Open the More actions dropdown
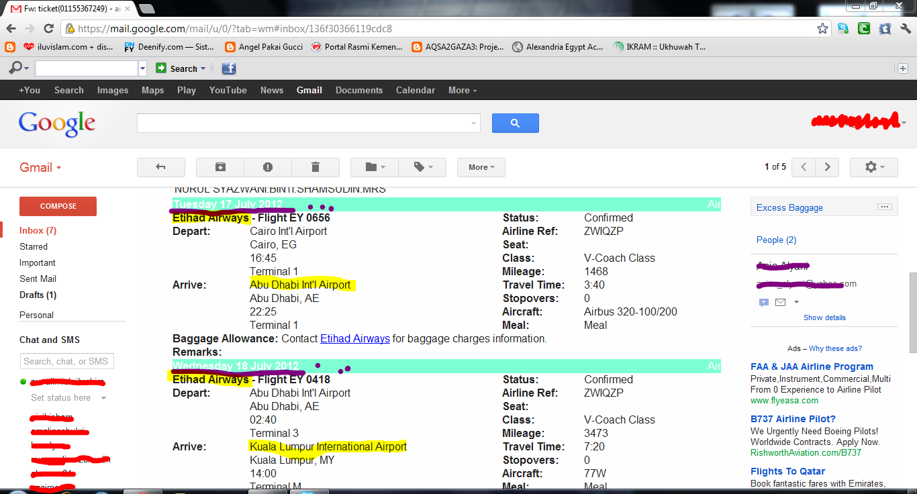Image resolution: width=917 pixels, height=494 pixels. point(481,167)
